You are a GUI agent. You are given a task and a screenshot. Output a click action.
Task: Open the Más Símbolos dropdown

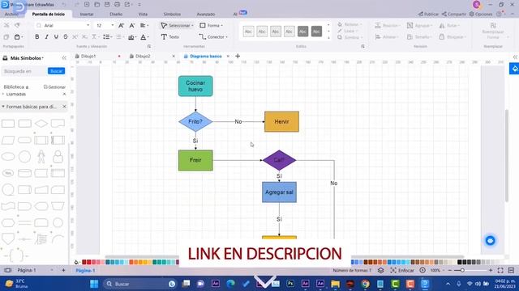(27, 58)
